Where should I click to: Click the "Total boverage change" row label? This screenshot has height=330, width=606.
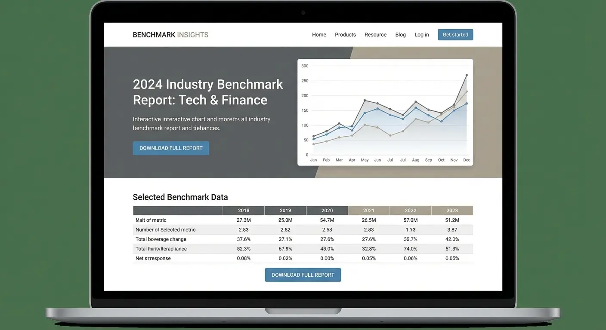click(x=161, y=239)
